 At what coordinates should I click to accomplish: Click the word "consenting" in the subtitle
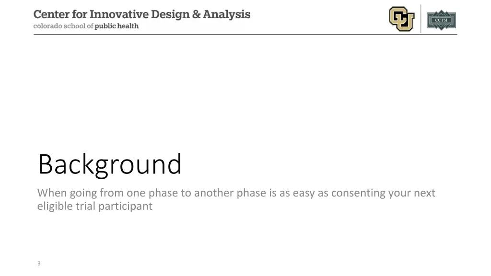click(358, 193)
